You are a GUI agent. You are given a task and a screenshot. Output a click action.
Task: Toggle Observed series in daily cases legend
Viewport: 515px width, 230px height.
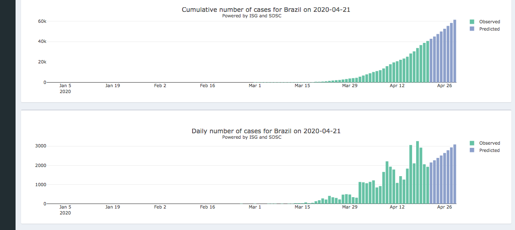coord(489,143)
